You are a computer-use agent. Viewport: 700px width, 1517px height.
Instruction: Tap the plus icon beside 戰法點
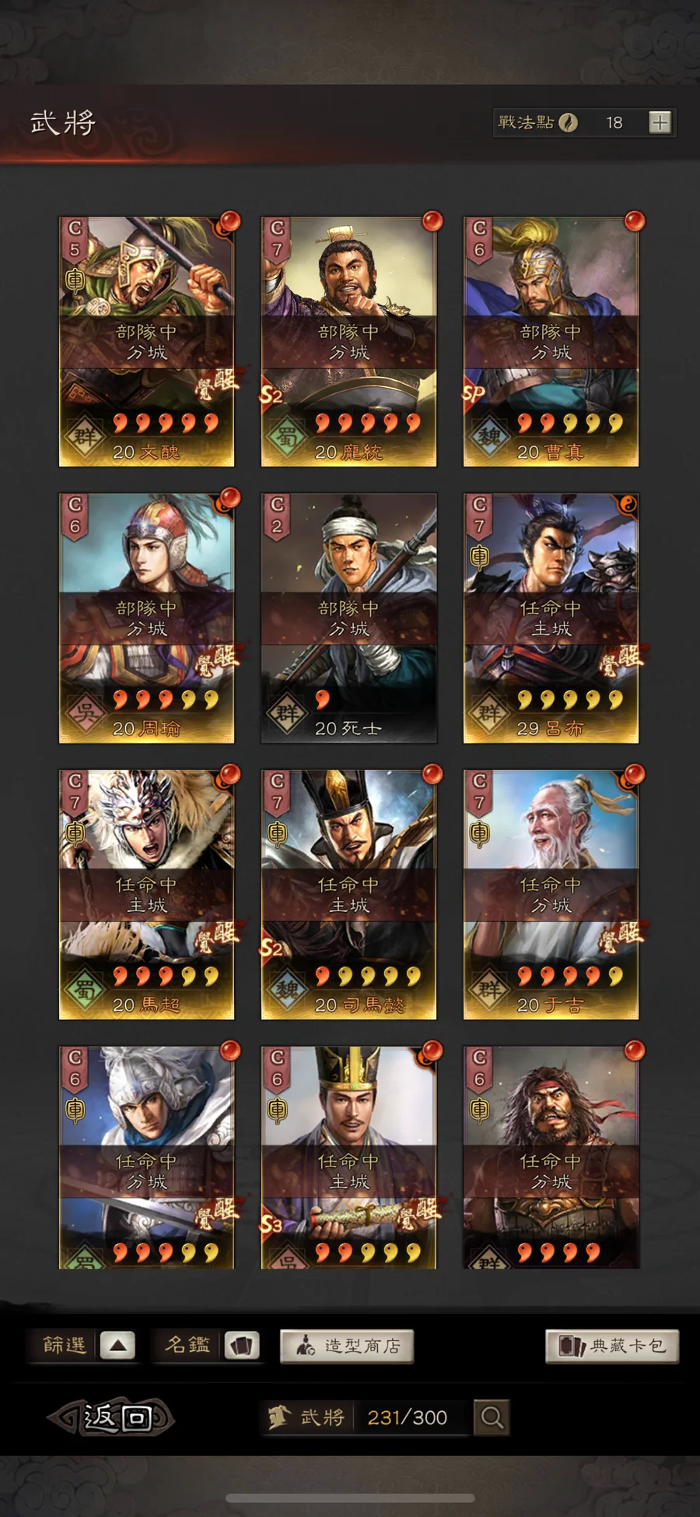click(660, 122)
